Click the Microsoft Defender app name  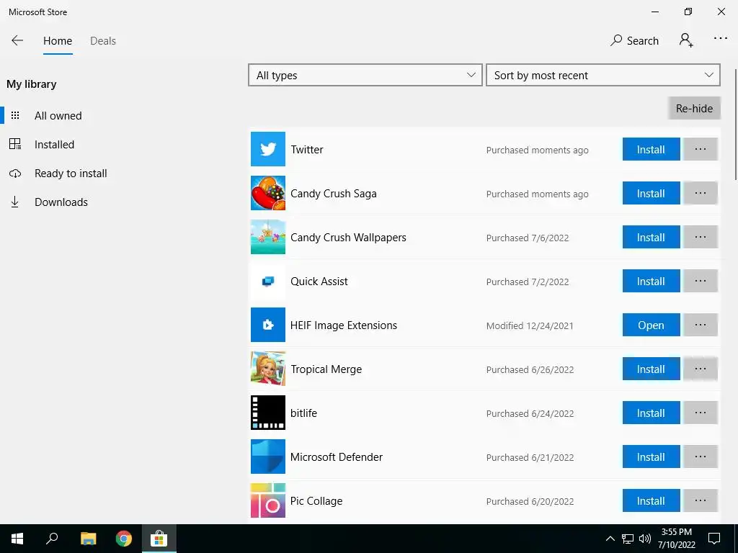click(x=337, y=457)
